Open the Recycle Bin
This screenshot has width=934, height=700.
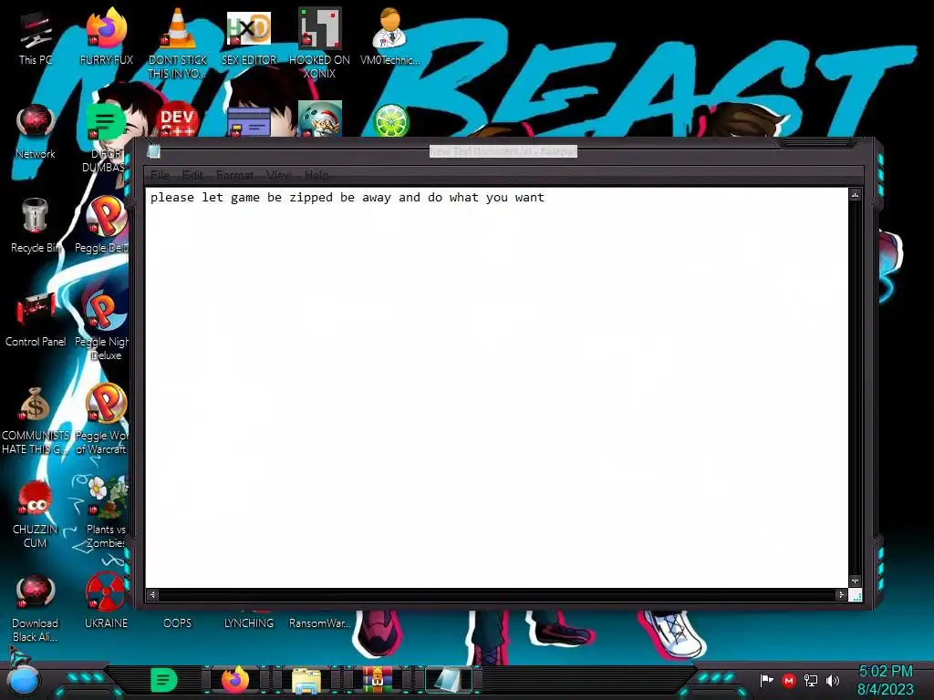click(x=36, y=225)
